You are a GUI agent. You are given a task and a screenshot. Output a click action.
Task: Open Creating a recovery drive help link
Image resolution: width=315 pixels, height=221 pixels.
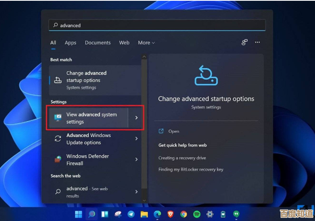tap(182, 158)
